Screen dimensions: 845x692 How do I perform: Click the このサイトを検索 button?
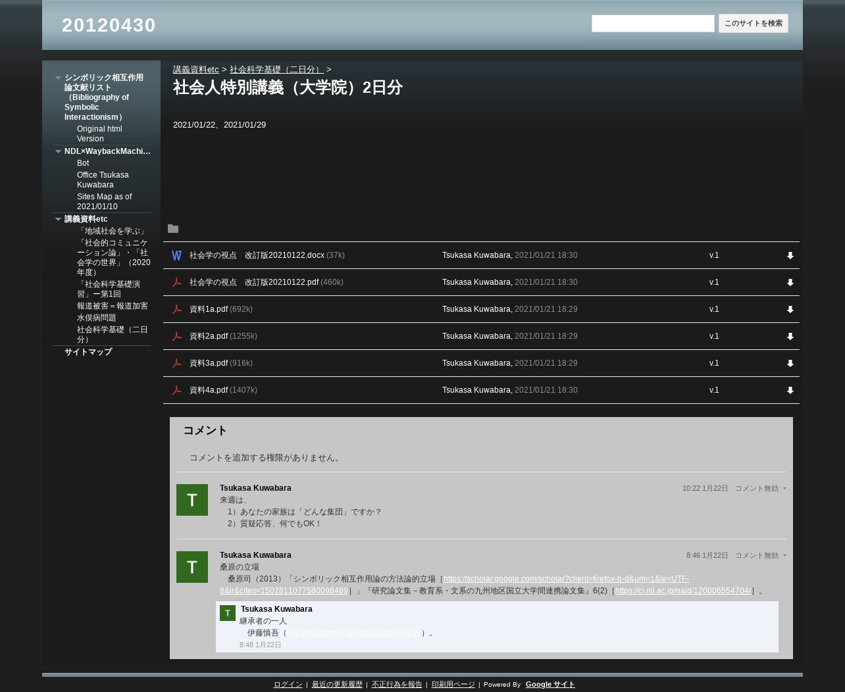click(x=754, y=24)
